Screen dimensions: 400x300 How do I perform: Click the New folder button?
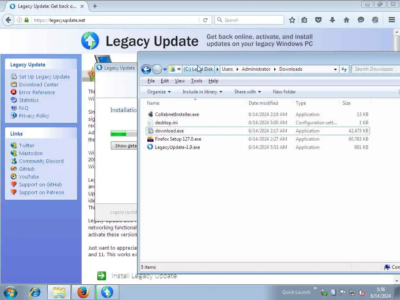(284, 92)
